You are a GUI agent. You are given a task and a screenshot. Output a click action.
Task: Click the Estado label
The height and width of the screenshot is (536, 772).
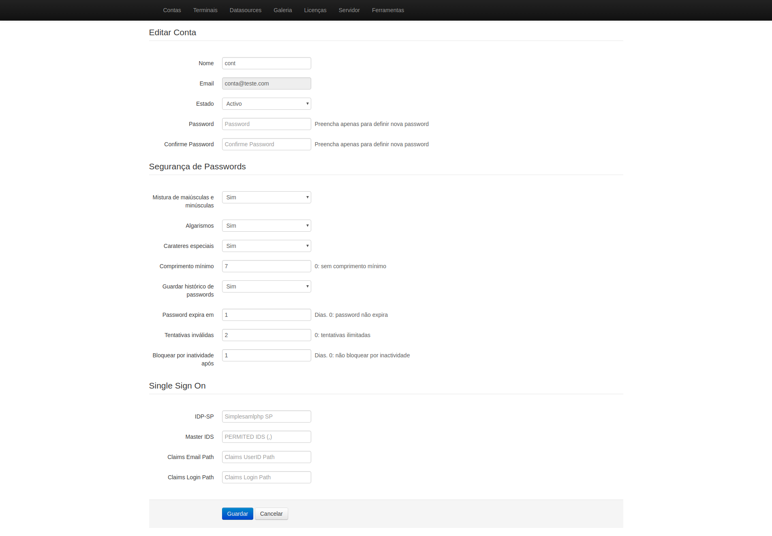pyautogui.click(x=205, y=104)
